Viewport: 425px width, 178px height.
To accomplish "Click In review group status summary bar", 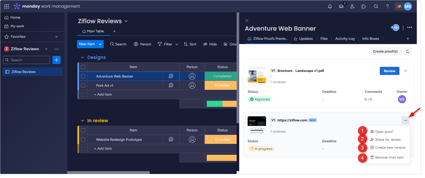I will tap(222, 158).
